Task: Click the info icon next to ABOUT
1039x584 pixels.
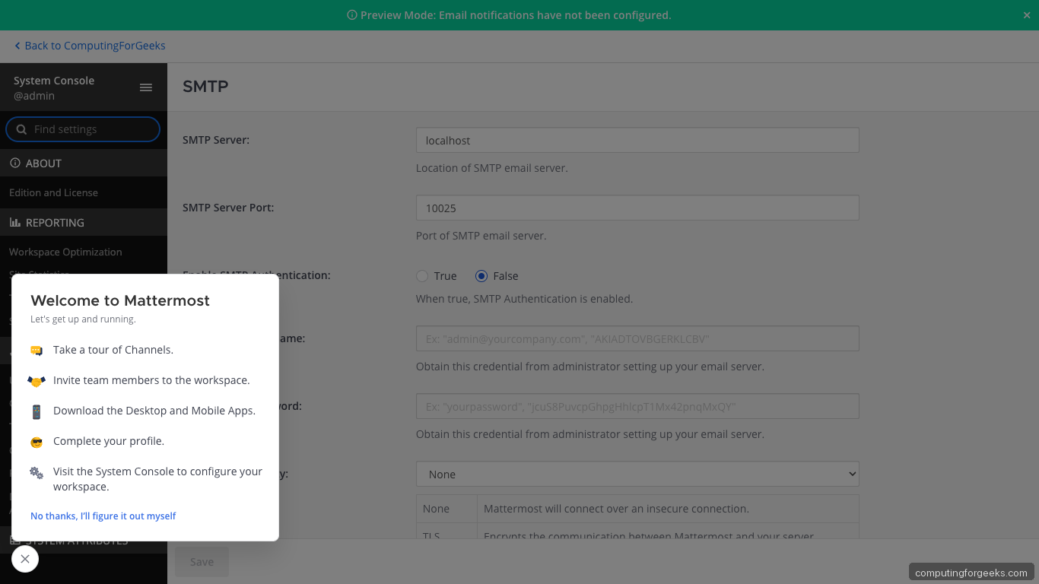Action: pyautogui.click(x=16, y=163)
